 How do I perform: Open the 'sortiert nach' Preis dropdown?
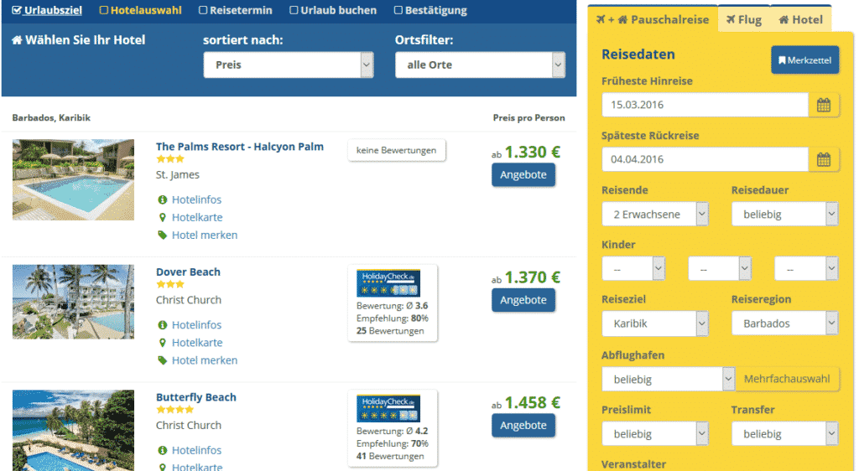(x=289, y=65)
